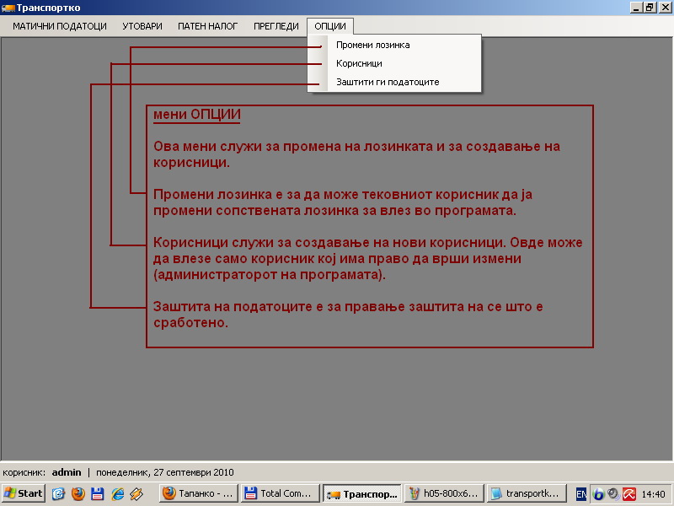The image size is (674, 506).
Task: Click the red antivirus tray icon
Action: (629, 493)
